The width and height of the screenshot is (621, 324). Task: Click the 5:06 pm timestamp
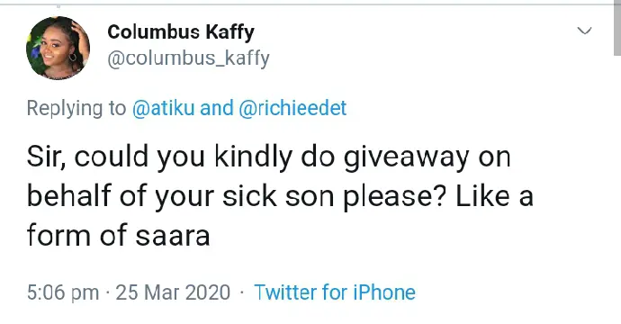[63, 292]
